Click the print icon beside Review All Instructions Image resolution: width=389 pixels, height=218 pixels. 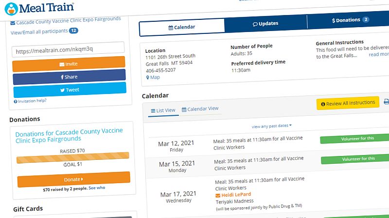386,102
